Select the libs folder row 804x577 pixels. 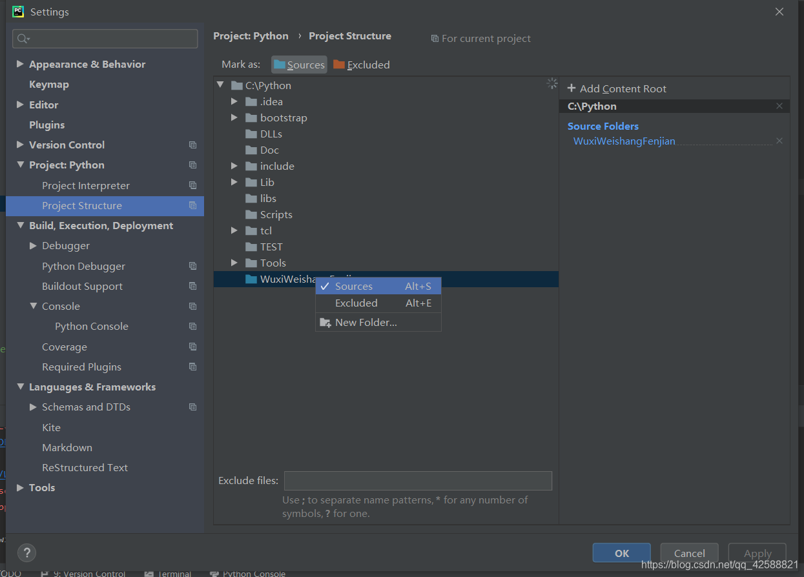386,198
